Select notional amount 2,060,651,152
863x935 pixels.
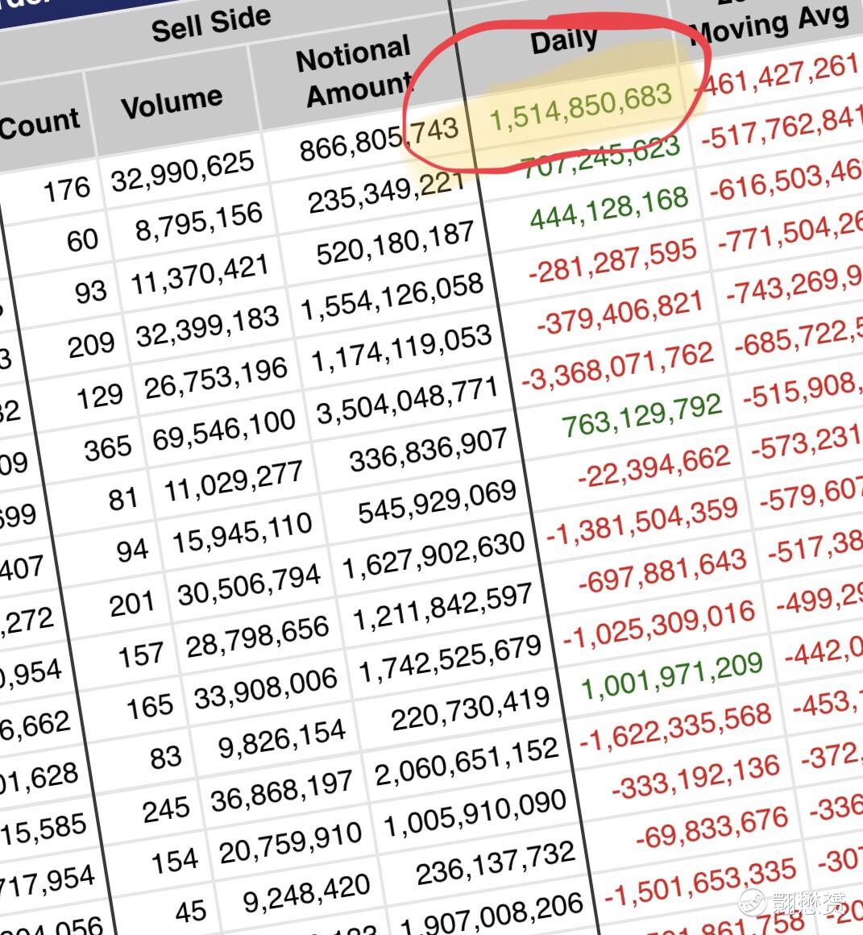[x=466, y=762]
